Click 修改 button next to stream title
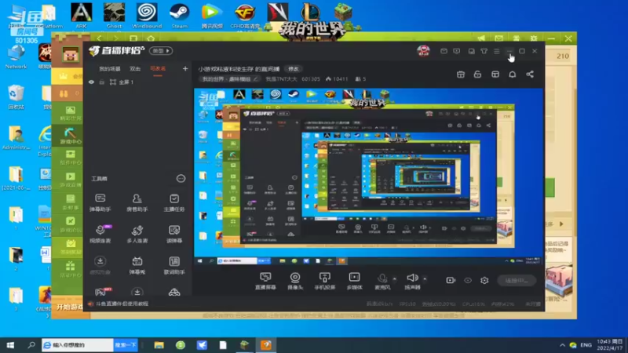Image resolution: width=628 pixels, height=353 pixels. click(x=294, y=69)
